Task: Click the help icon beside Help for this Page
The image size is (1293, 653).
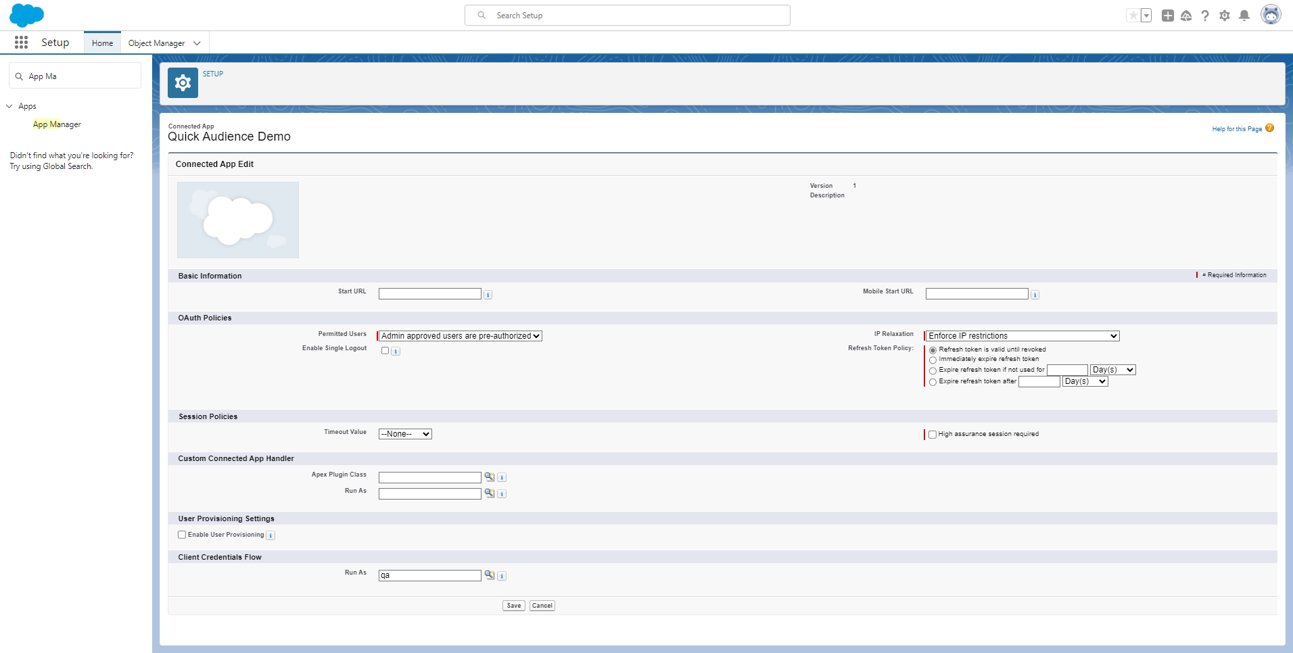Action: tap(1269, 128)
